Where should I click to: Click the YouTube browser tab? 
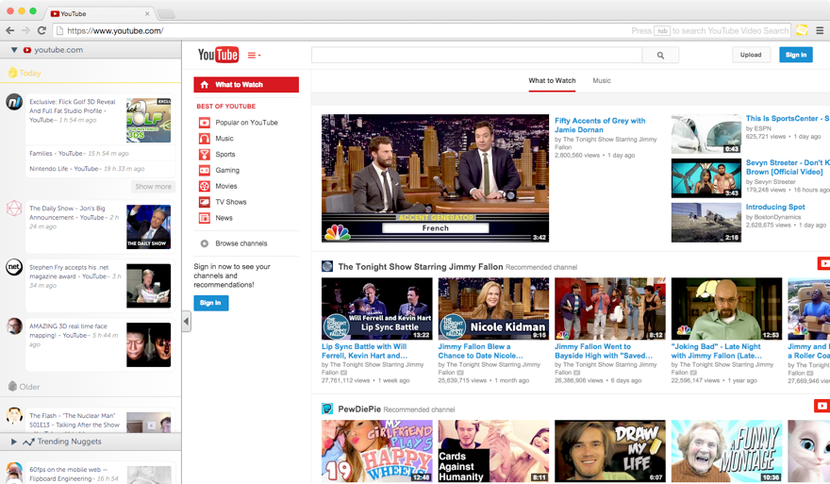tap(100, 13)
